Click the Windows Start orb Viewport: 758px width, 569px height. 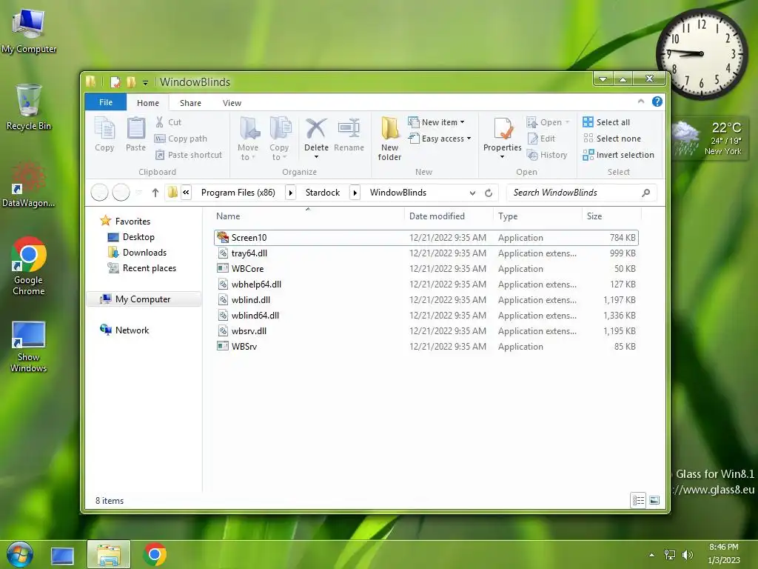[20, 554]
